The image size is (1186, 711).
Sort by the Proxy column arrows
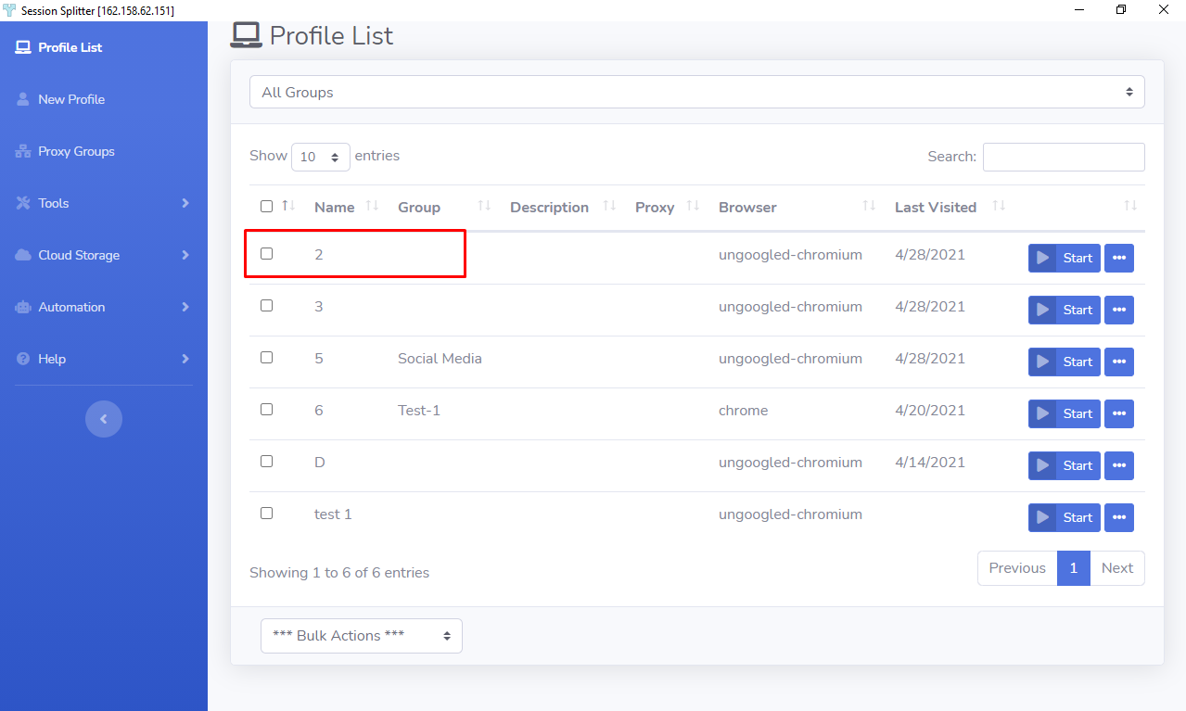point(693,206)
